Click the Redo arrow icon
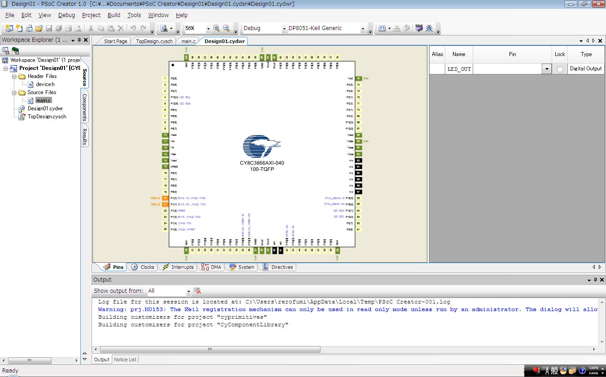 (143, 28)
